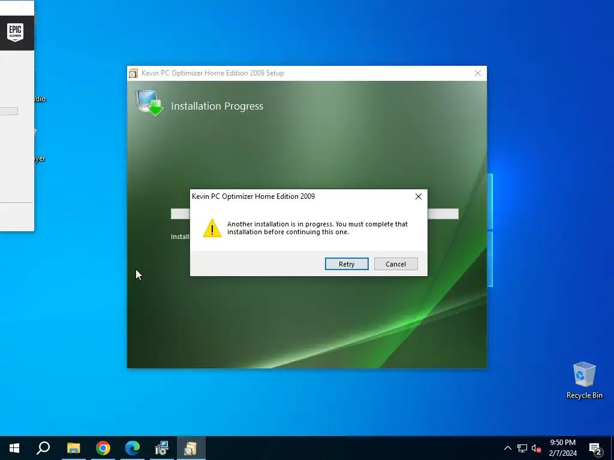Click the yellow warning triangle icon
Viewport: 614px width, 460px height.
click(212, 228)
